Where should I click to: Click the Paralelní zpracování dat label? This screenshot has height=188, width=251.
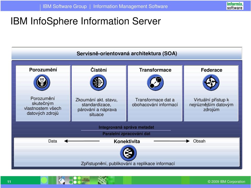(126, 134)
